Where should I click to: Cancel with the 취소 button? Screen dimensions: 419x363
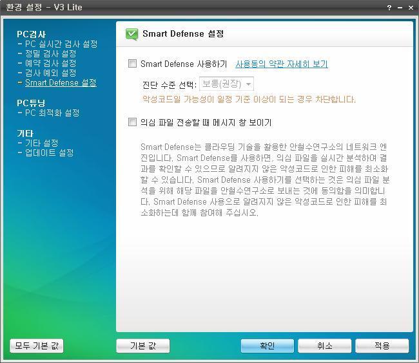pyautogui.click(x=324, y=346)
